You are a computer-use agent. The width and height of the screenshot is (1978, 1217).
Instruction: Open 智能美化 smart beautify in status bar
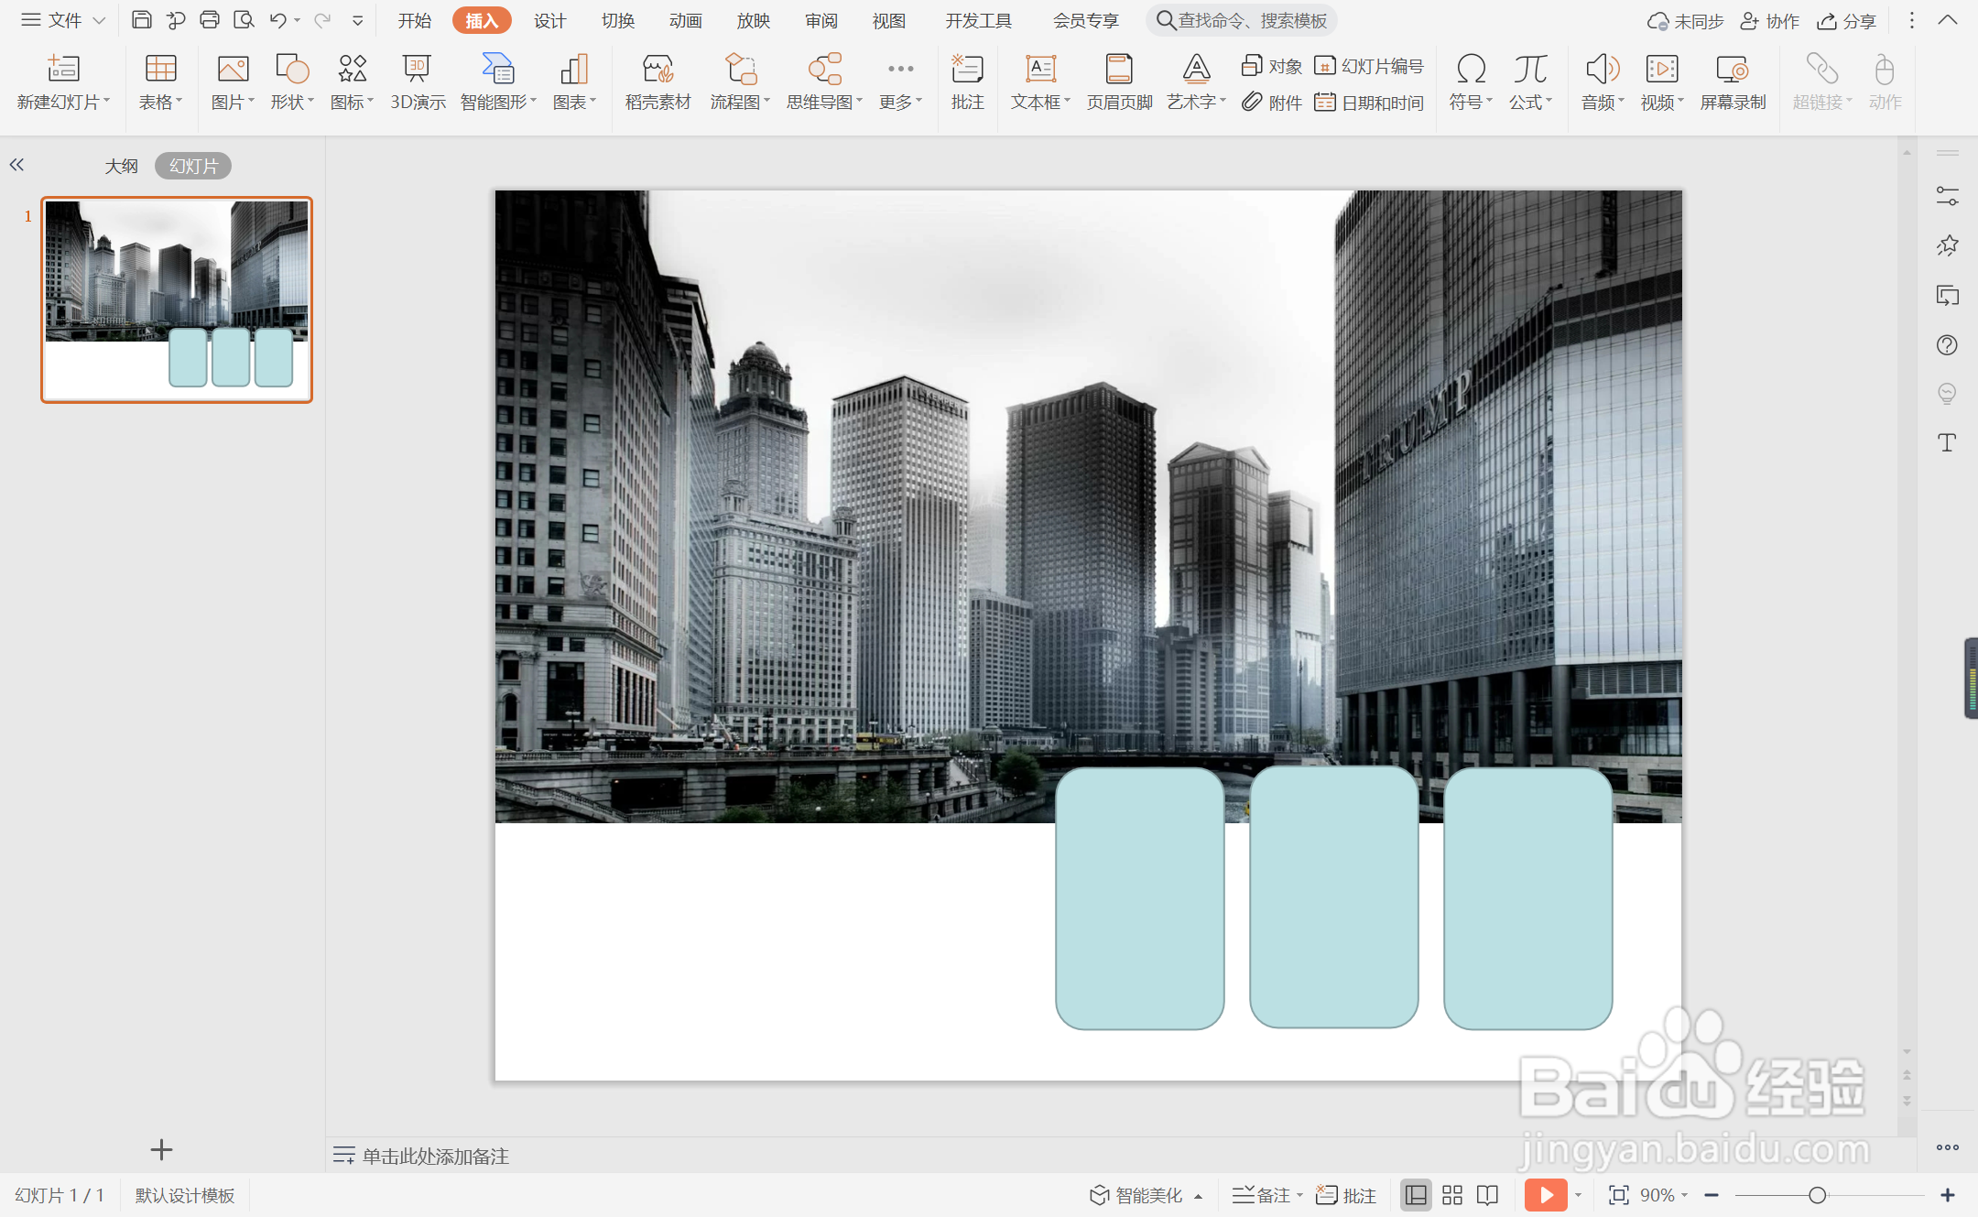tap(1145, 1195)
